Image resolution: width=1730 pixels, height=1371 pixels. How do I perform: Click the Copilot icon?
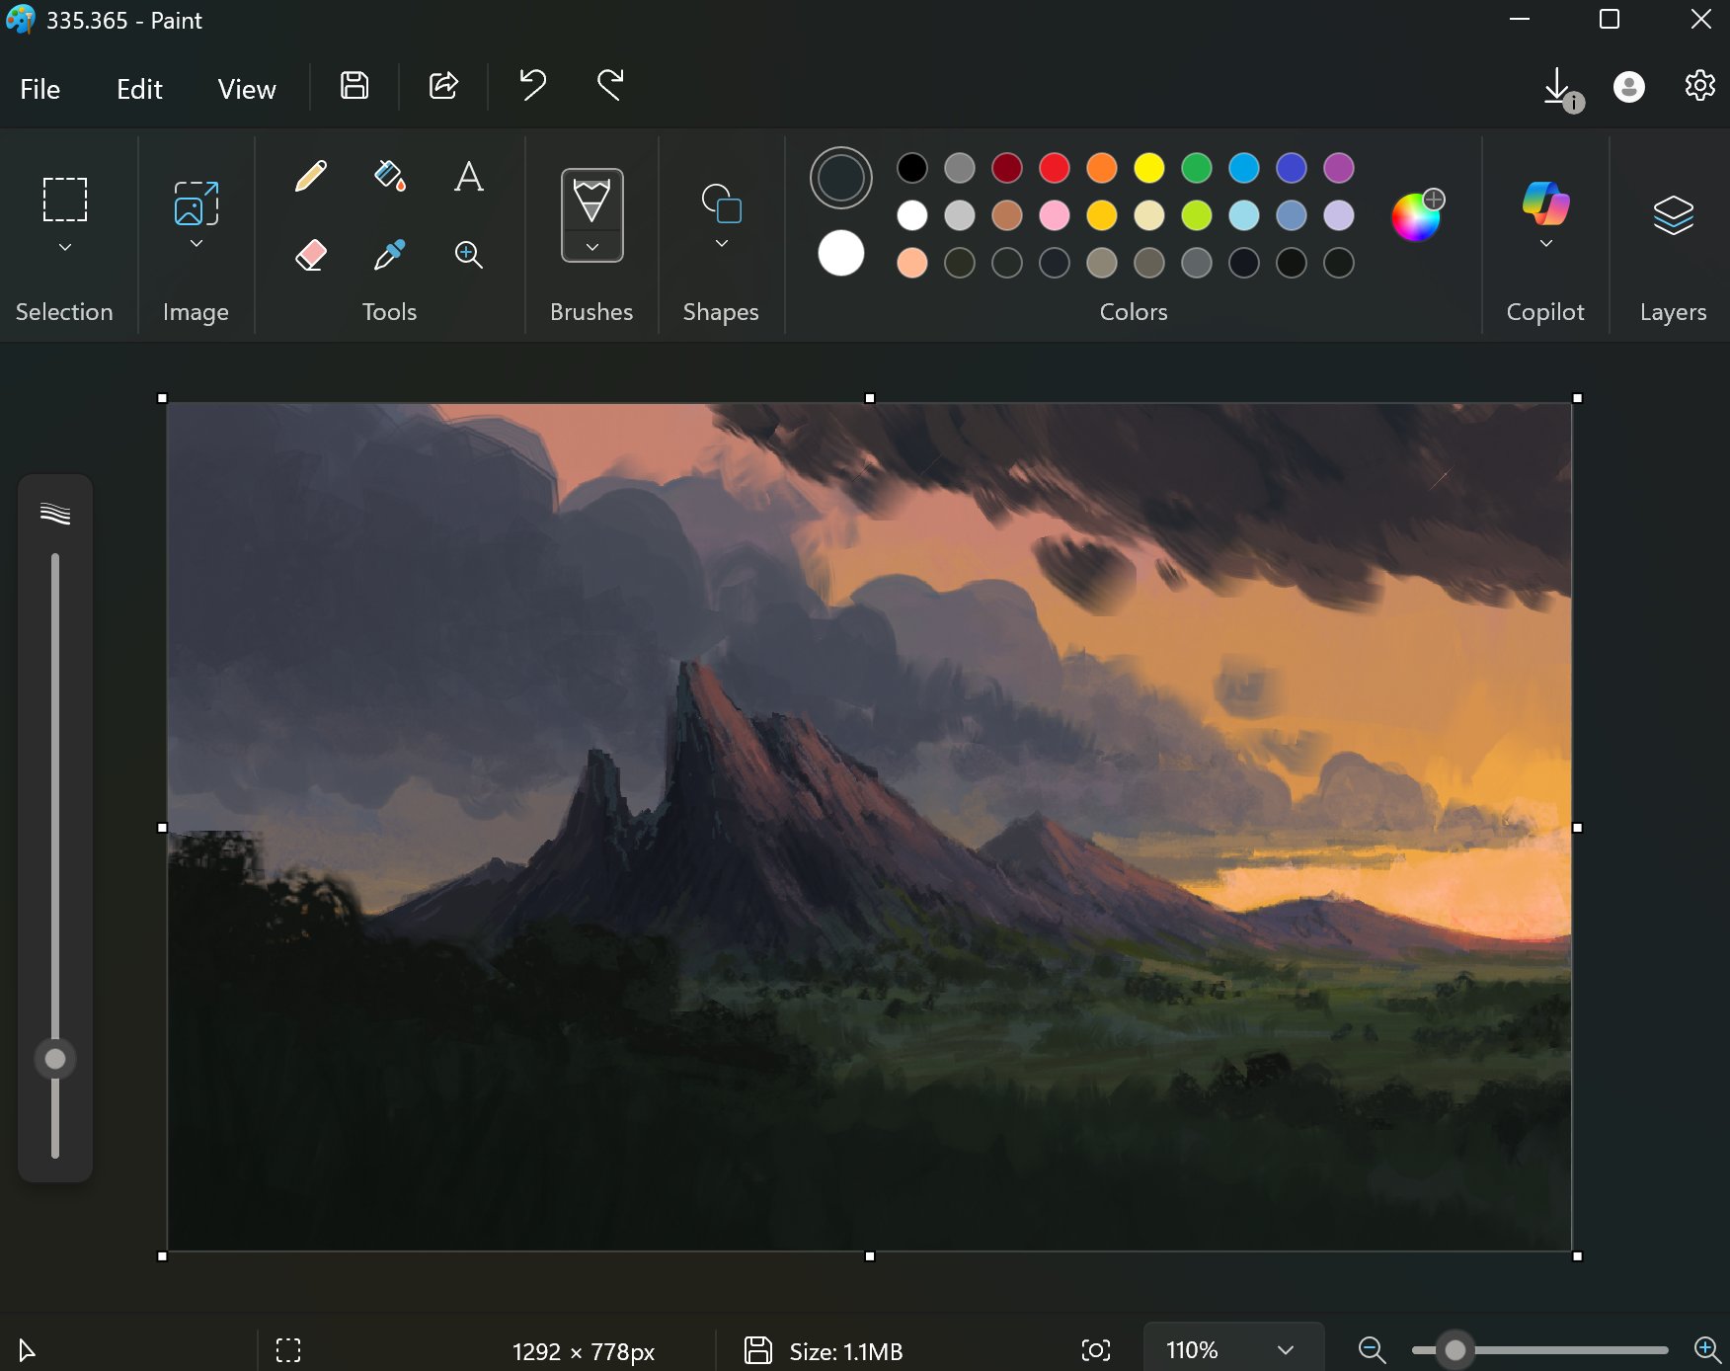coord(1545,202)
